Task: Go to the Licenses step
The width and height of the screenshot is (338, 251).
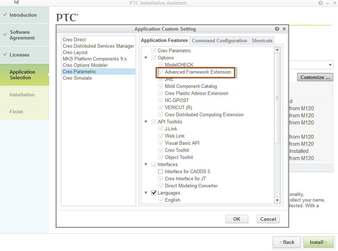Action: (x=25, y=55)
